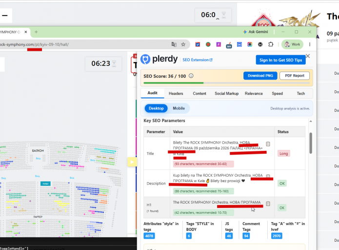
Task: Click teal sound desk box in hall map
Action: point(45,184)
